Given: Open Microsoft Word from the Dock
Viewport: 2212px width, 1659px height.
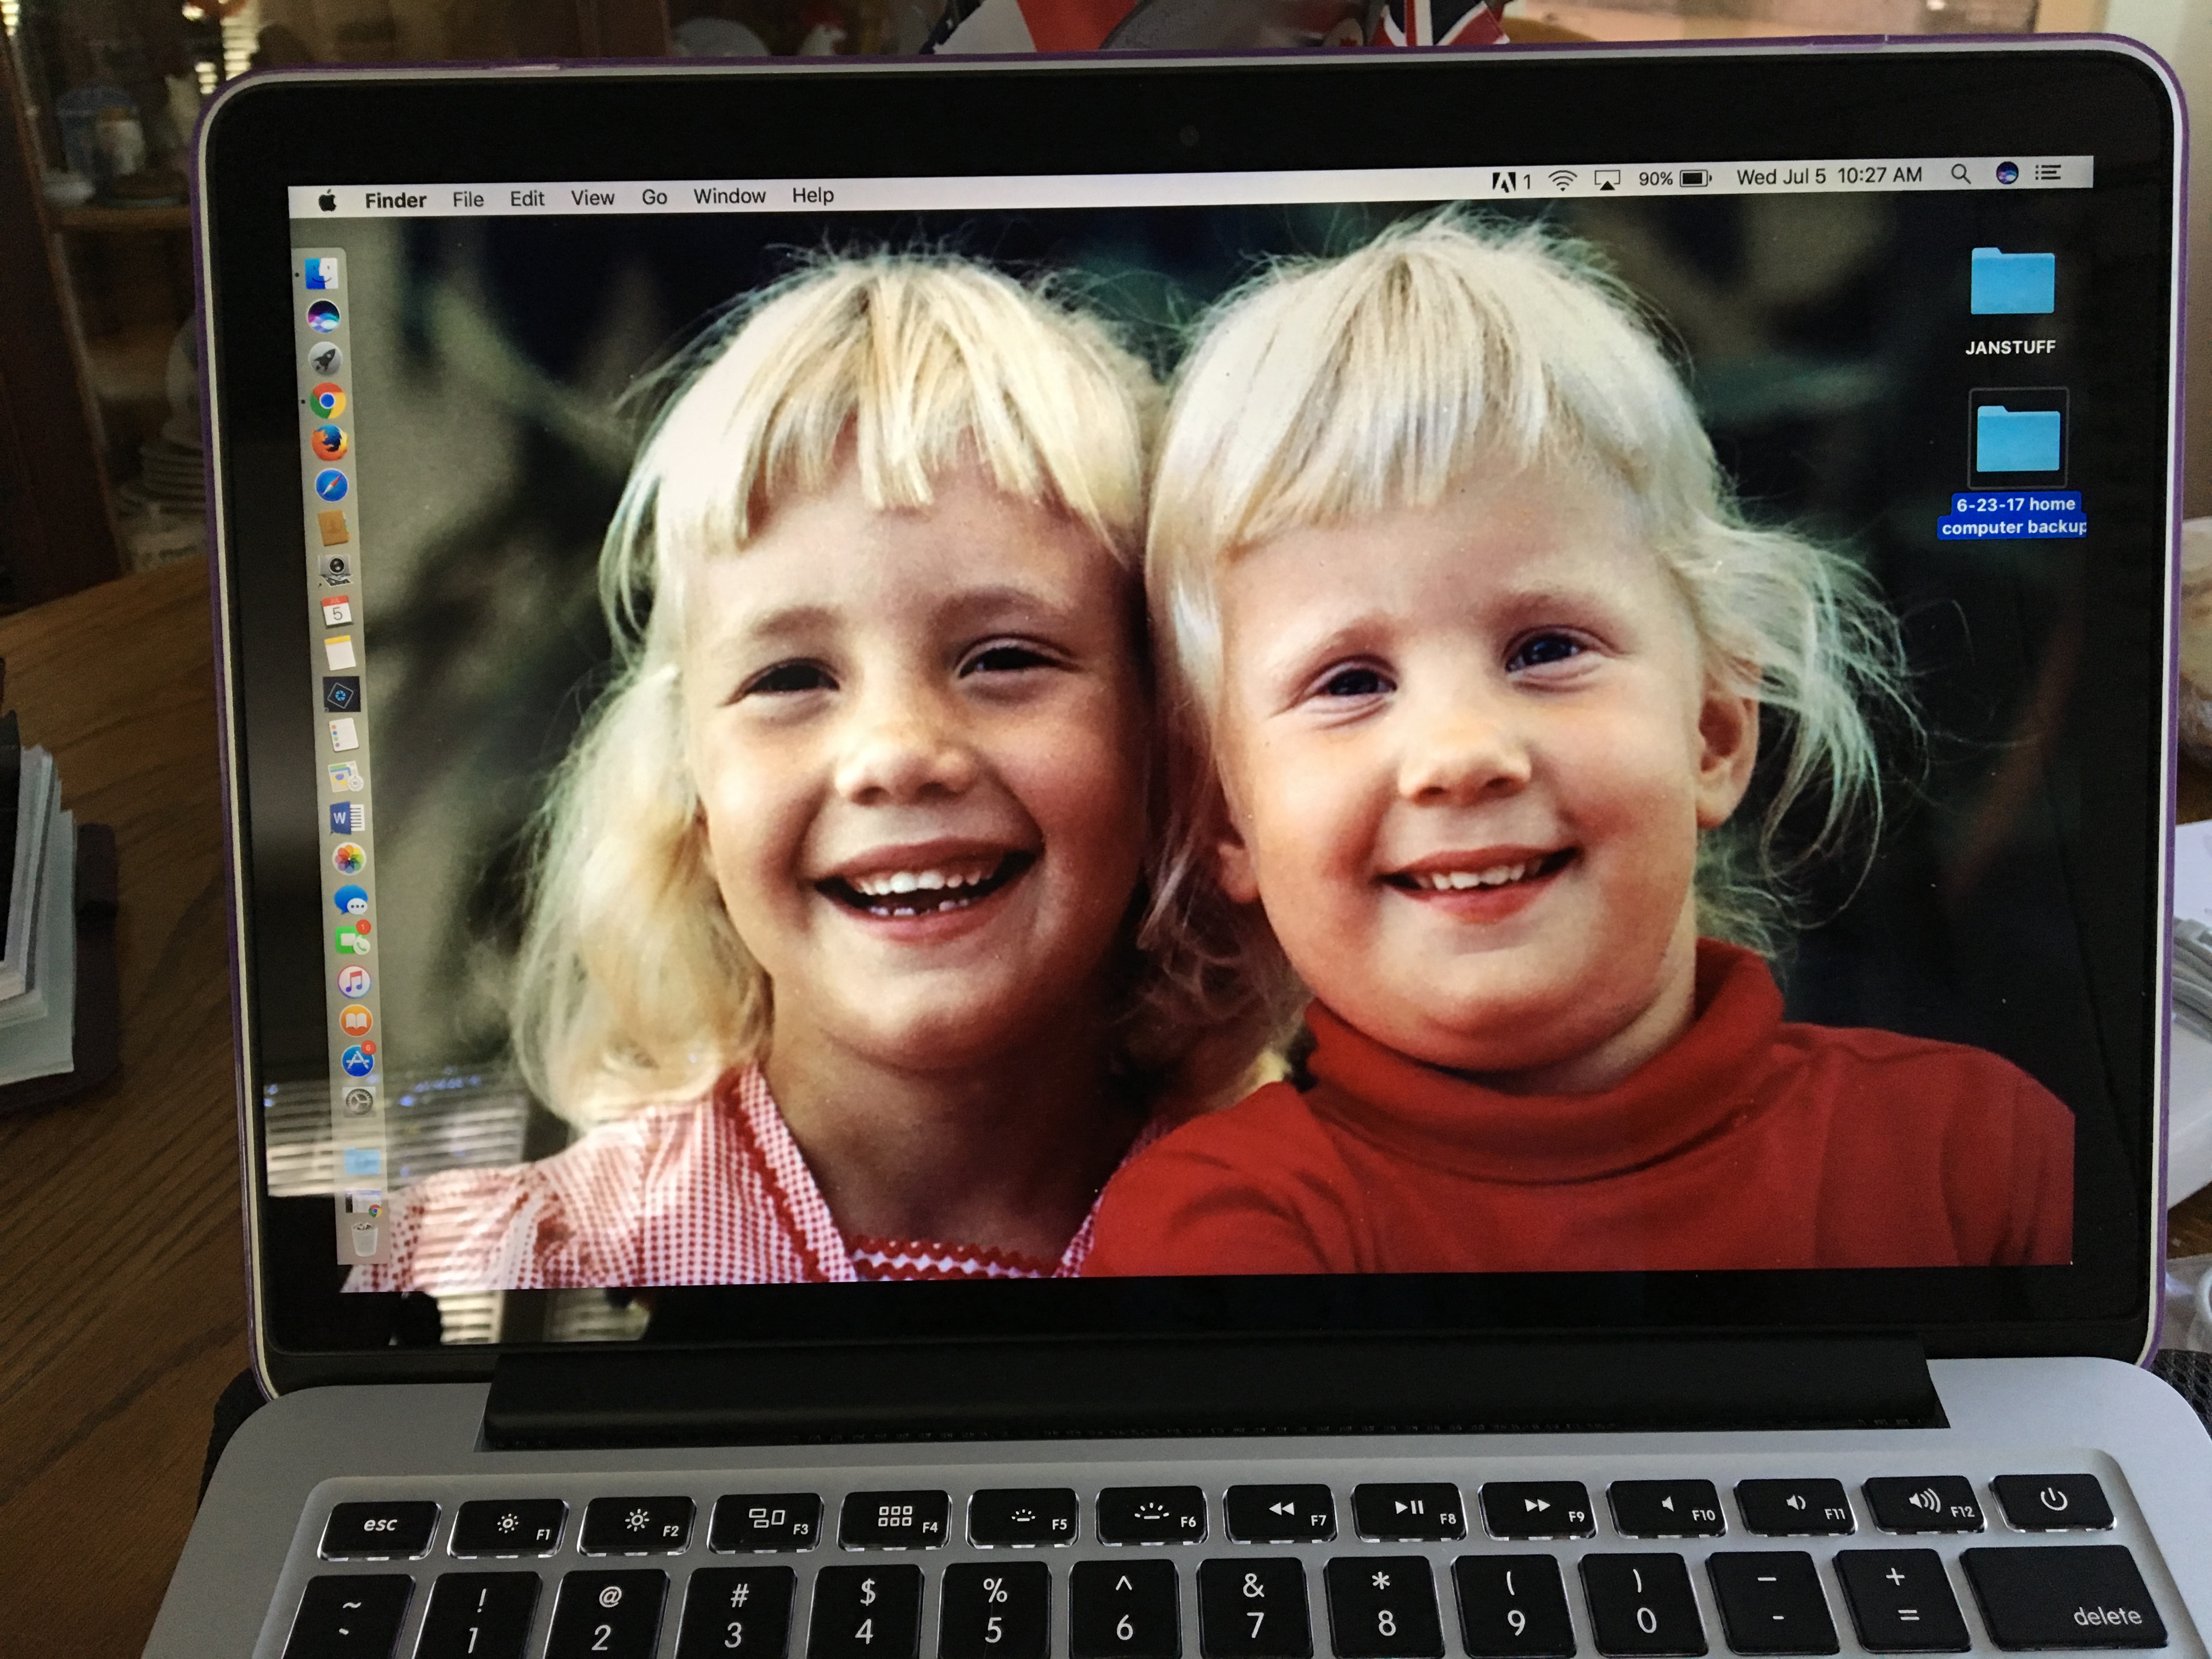Looking at the screenshot, I should click(x=347, y=818).
